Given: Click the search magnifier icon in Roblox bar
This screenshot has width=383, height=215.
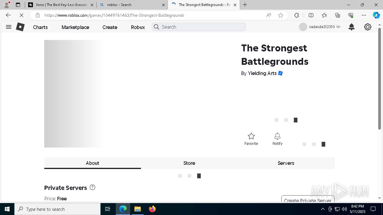Looking at the screenshot, I should [x=156, y=27].
